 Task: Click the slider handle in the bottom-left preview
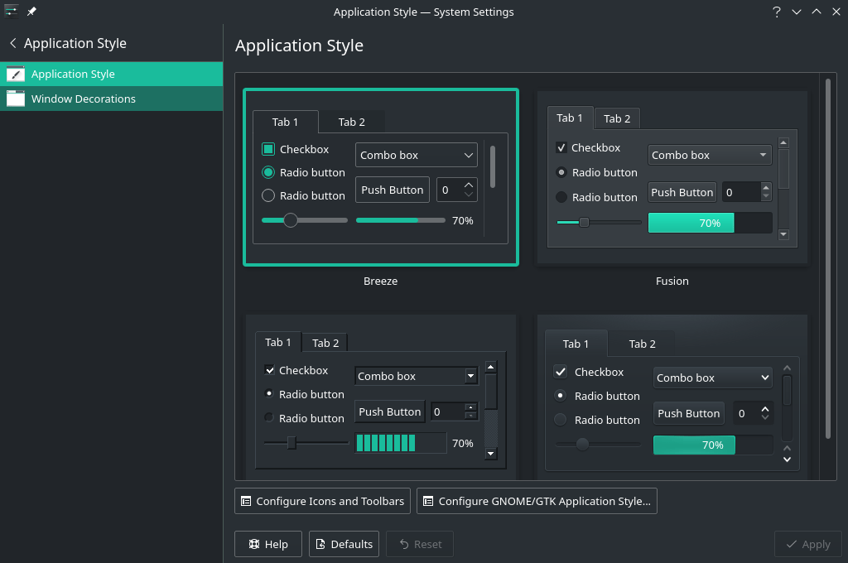(x=291, y=443)
